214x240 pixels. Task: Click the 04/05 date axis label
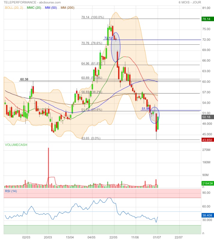[91, 237]
